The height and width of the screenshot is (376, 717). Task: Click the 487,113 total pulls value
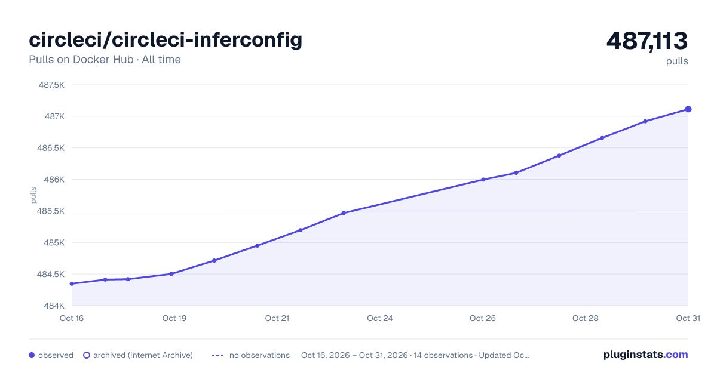pyautogui.click(x=647, y=41)
